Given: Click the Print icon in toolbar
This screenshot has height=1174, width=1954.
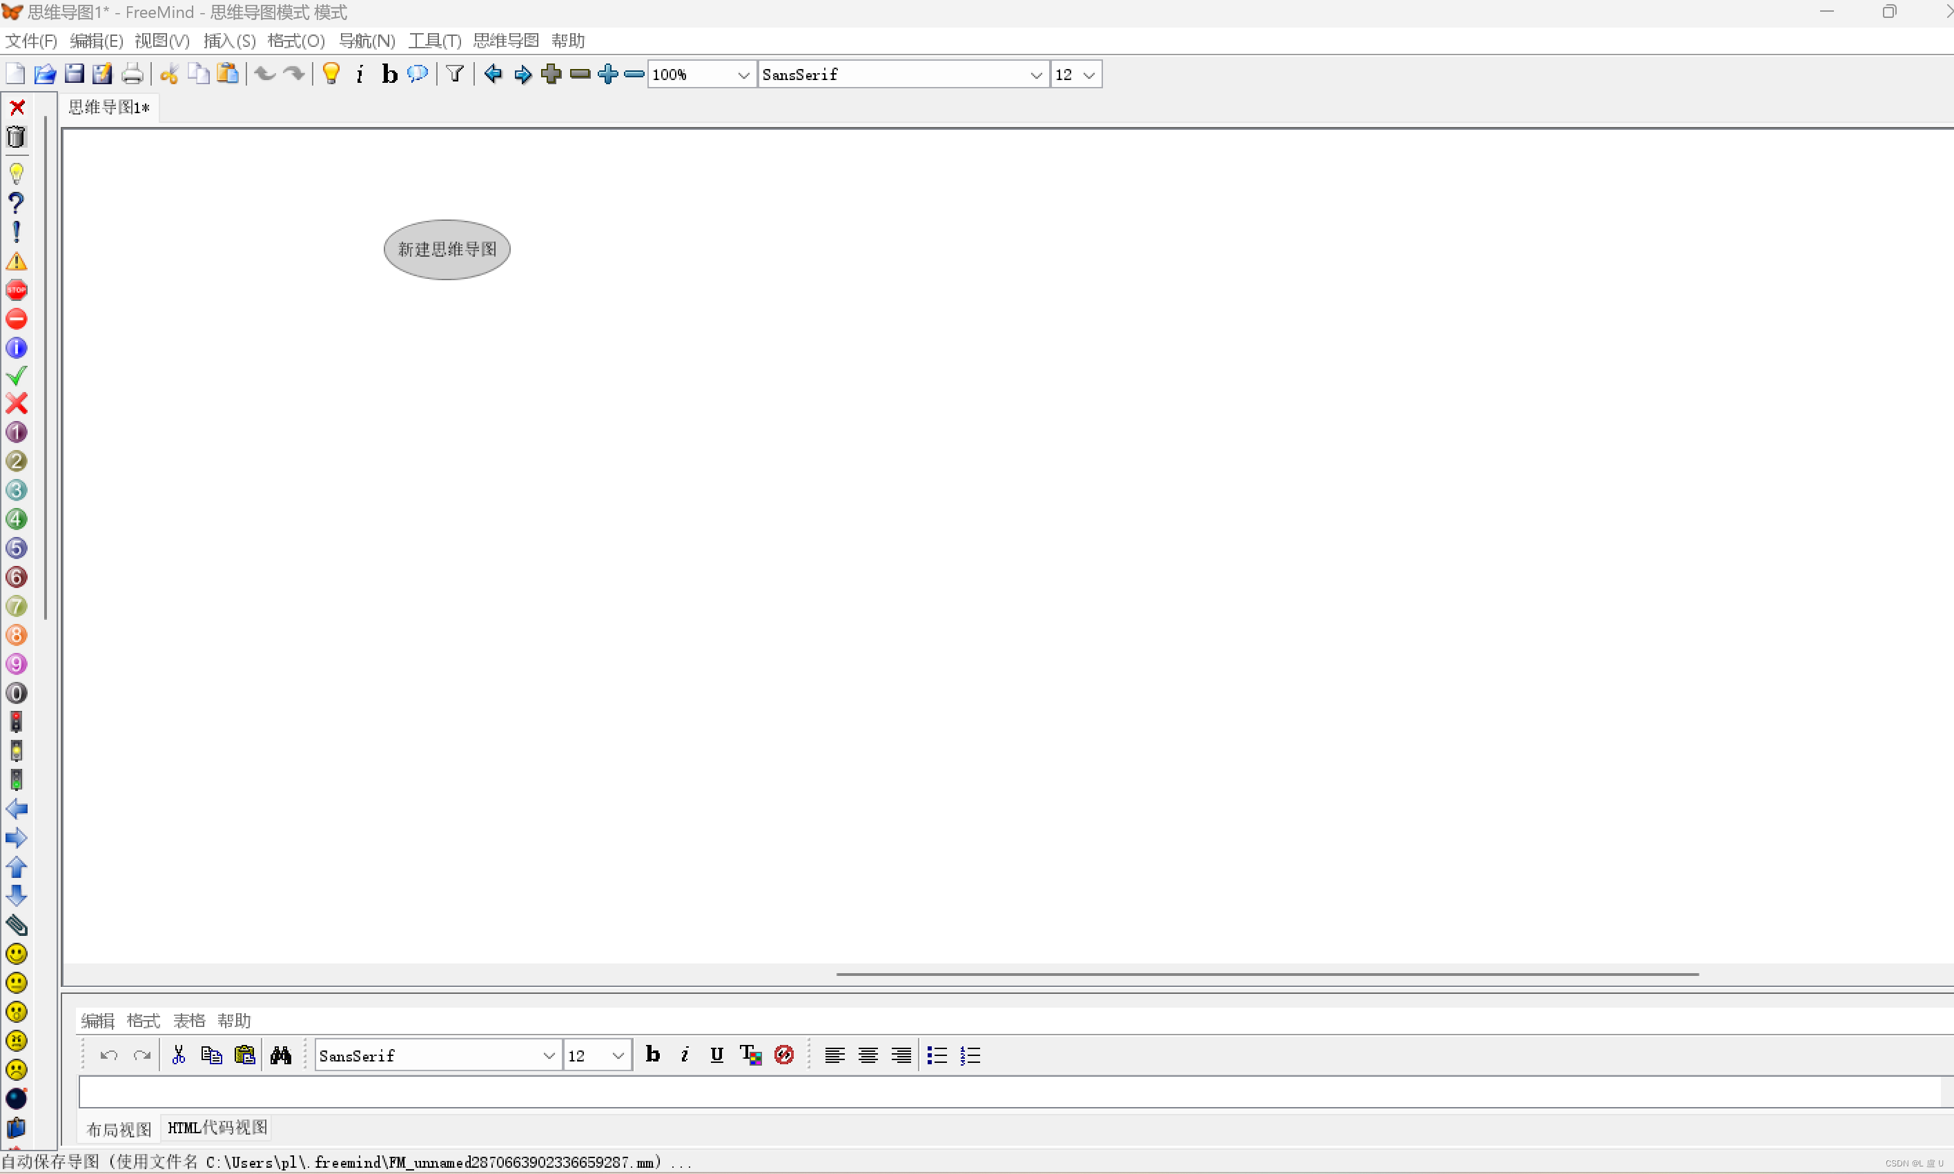Looking at the screenshot, I should [132, 75].
